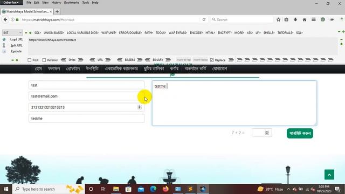345x194 pixels.
Task: Click the URL encode right arrow
Action: [108, 60]
